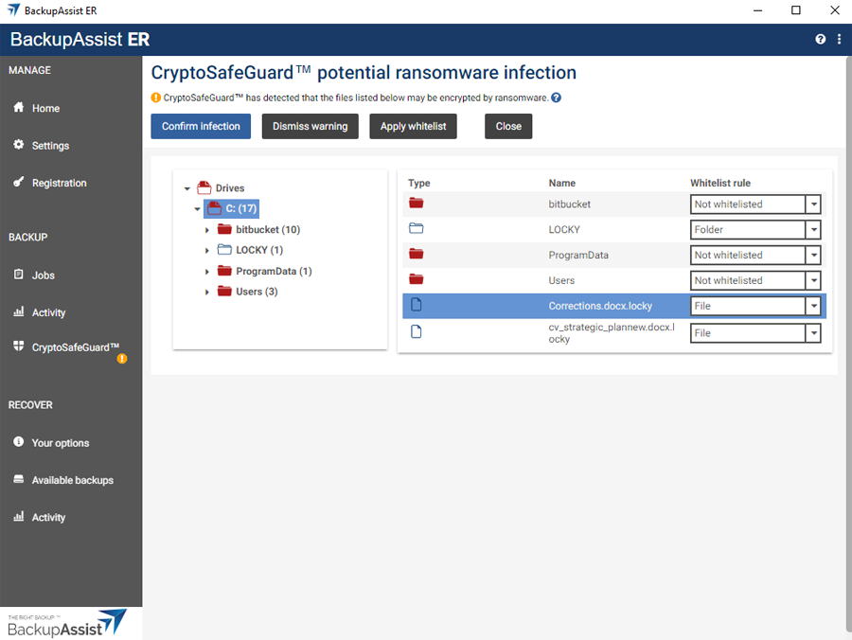Click the red folder icon in bitbucket table row
This screenshot has width=852, height=640.
(x=417, y=204)
